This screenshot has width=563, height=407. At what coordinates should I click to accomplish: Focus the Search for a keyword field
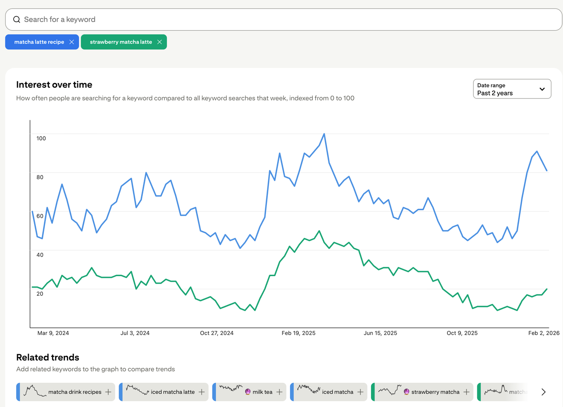[281, 20]
